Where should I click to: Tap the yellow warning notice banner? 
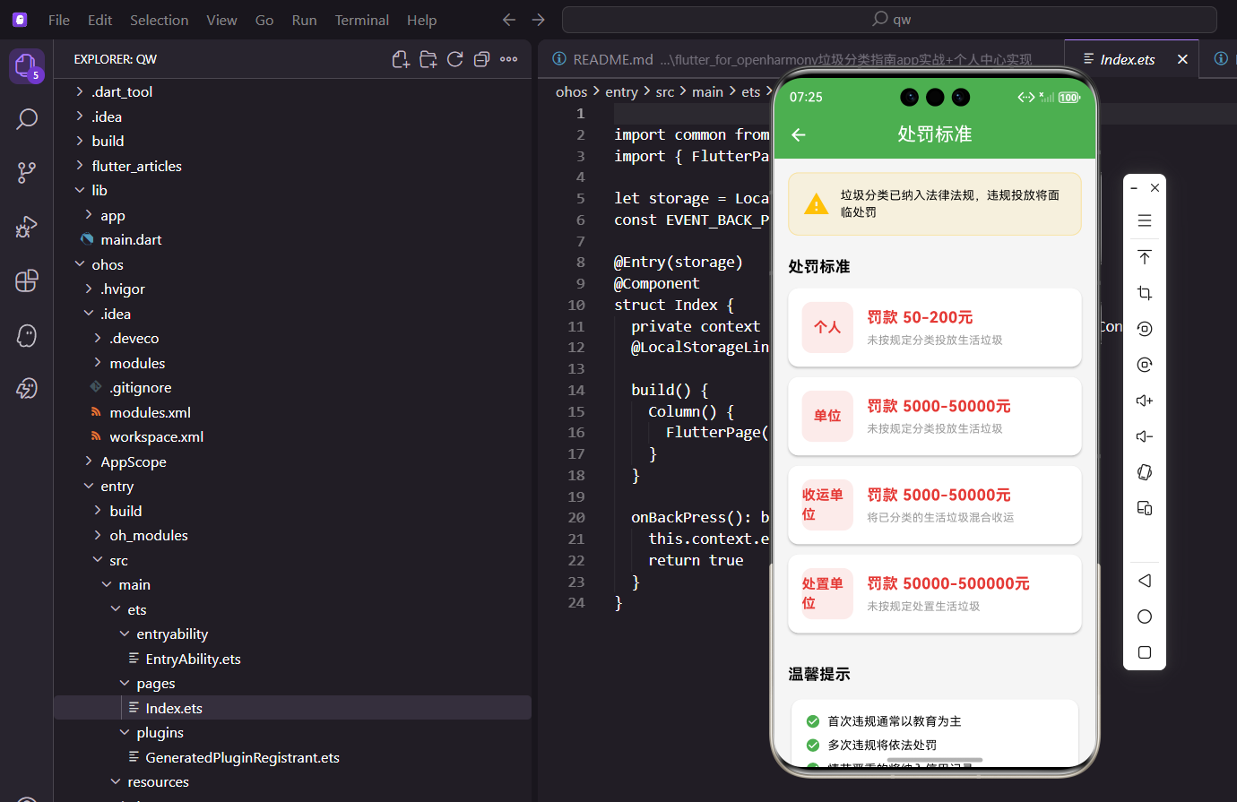click(935, 203)
